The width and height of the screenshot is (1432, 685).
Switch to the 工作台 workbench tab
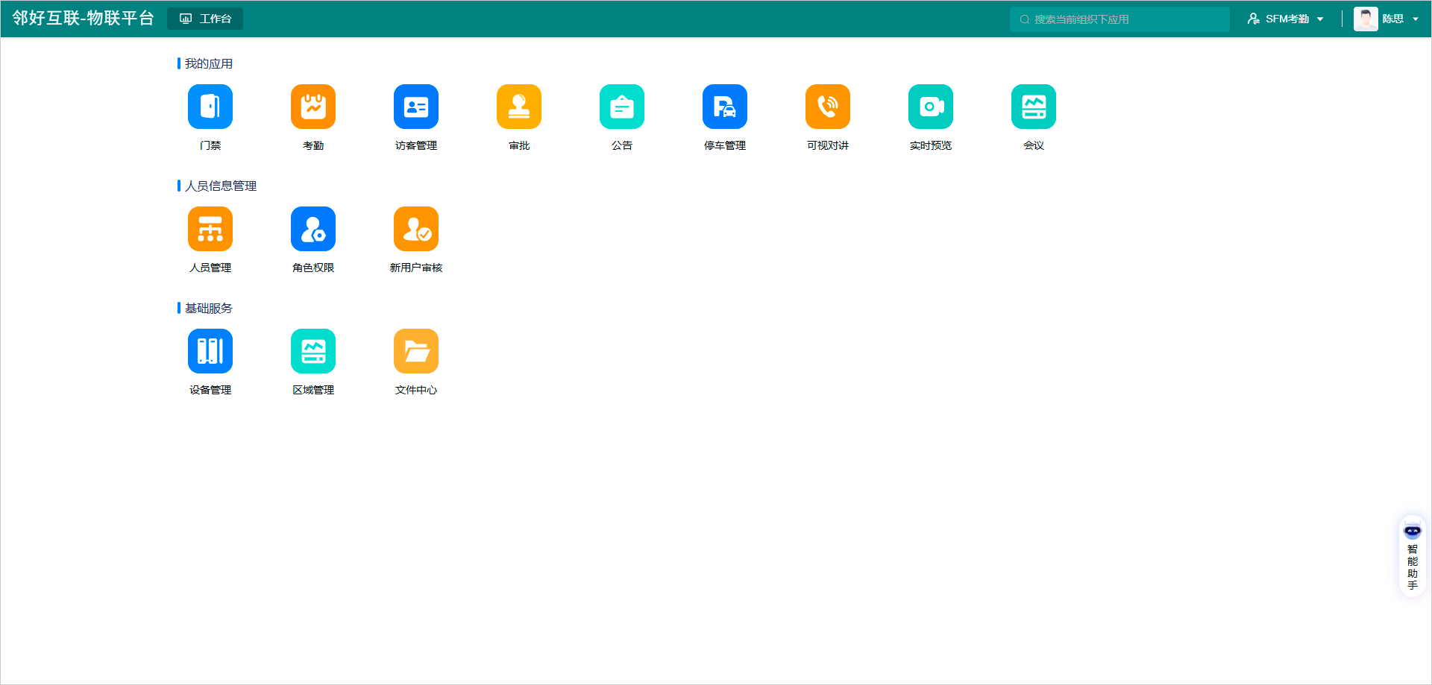pos(205,19)
